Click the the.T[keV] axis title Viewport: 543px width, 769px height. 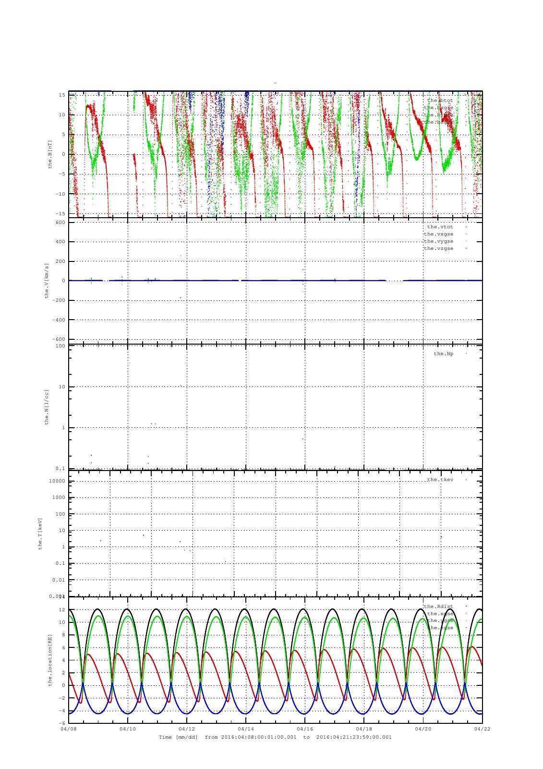(40, 533)
